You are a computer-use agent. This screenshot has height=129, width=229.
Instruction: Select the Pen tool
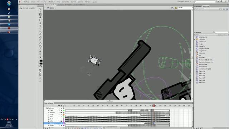point(40,23)
